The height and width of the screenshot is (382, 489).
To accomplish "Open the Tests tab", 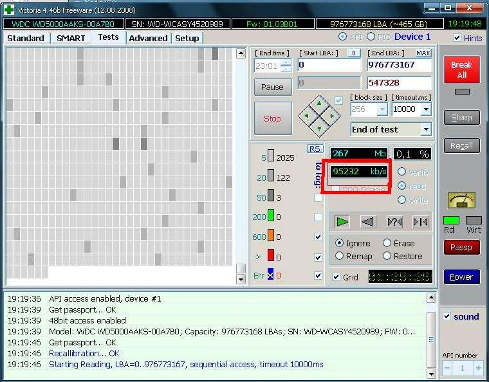I will point(108,37).
